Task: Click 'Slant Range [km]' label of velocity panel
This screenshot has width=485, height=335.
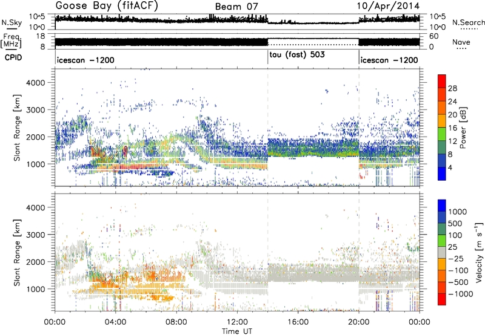Action: [x=17, y=252]
